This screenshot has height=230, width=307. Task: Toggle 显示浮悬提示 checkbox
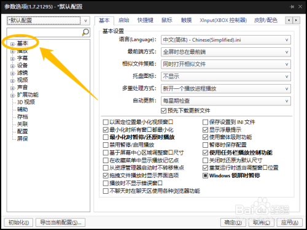pyautogui.click(x=205, y=130)
